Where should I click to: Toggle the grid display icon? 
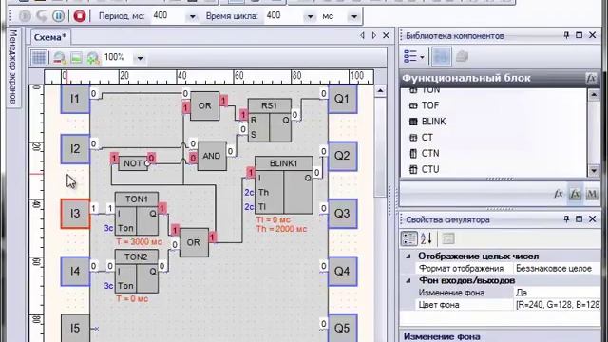[39, 58]
